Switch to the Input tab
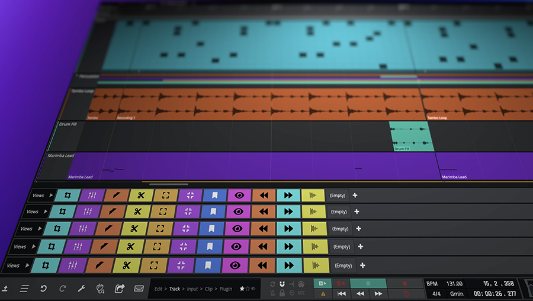This screenshot has height=301, width=533. [x=192, y=289]
